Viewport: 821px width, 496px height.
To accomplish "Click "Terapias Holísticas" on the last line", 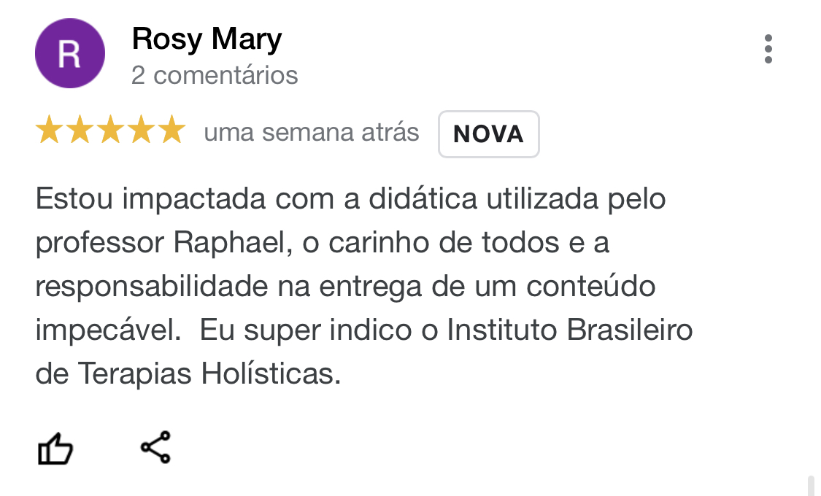I will pos(209,374).
